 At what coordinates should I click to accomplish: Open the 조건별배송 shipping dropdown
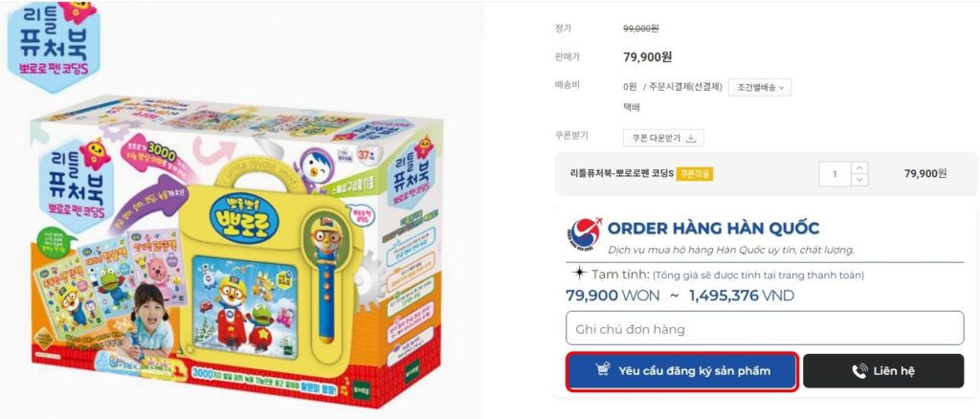[759, 87]
